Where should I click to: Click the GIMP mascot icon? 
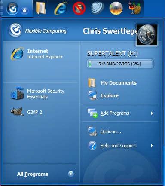coord(17,111)
